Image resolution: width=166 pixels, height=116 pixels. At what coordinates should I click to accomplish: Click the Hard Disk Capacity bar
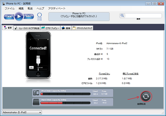tap(65, 103)
